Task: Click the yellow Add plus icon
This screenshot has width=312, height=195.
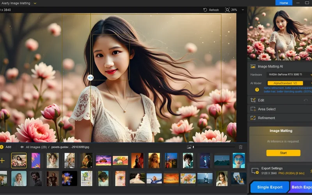Action: [2, 147]
